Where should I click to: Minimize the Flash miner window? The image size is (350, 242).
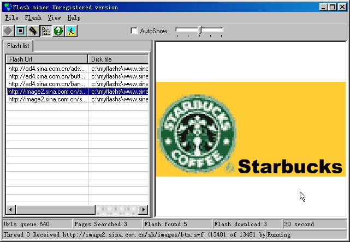[323, 7]
